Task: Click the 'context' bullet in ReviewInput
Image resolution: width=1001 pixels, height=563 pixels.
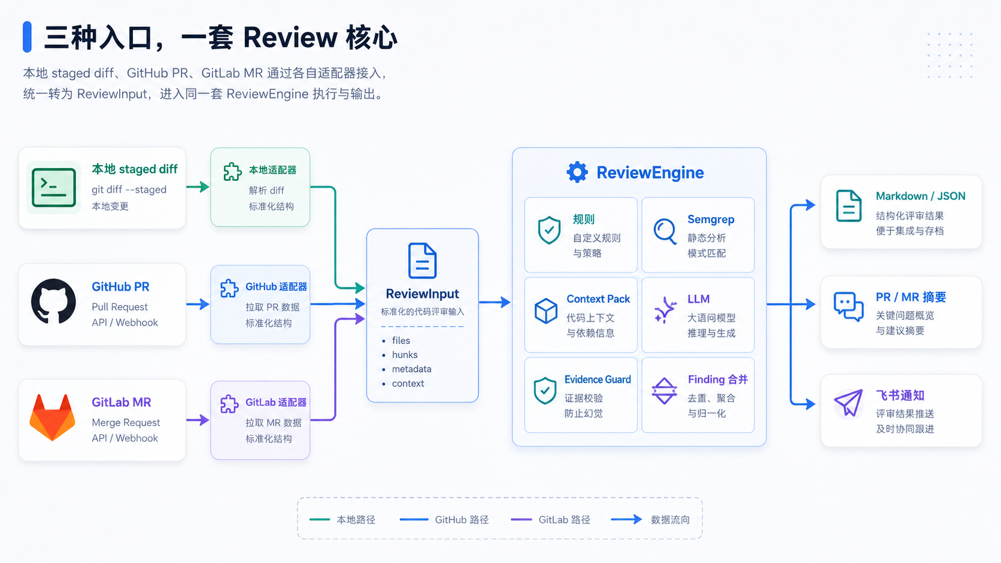Action: [x=408, y=384]
